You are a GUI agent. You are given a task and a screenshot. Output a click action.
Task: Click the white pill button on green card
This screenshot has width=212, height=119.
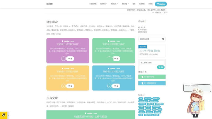click(116, 58)
